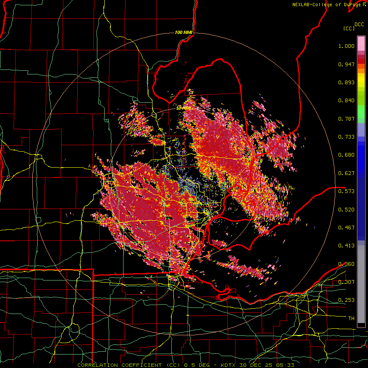This screenshot has height=368, width=368.
Task: Pick the yellow segment of color bar
Action: [x=361, y=80]
